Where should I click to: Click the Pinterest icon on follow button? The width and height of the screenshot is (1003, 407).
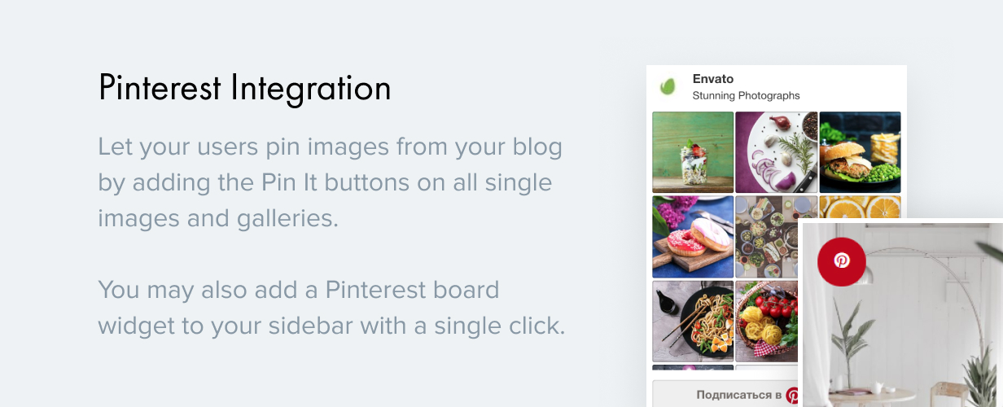coord(792,396)
